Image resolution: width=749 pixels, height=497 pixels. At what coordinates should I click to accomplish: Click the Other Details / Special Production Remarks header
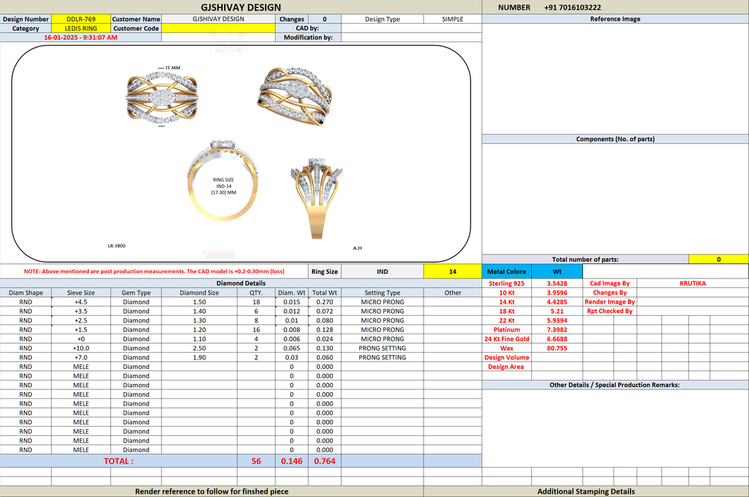616,385
